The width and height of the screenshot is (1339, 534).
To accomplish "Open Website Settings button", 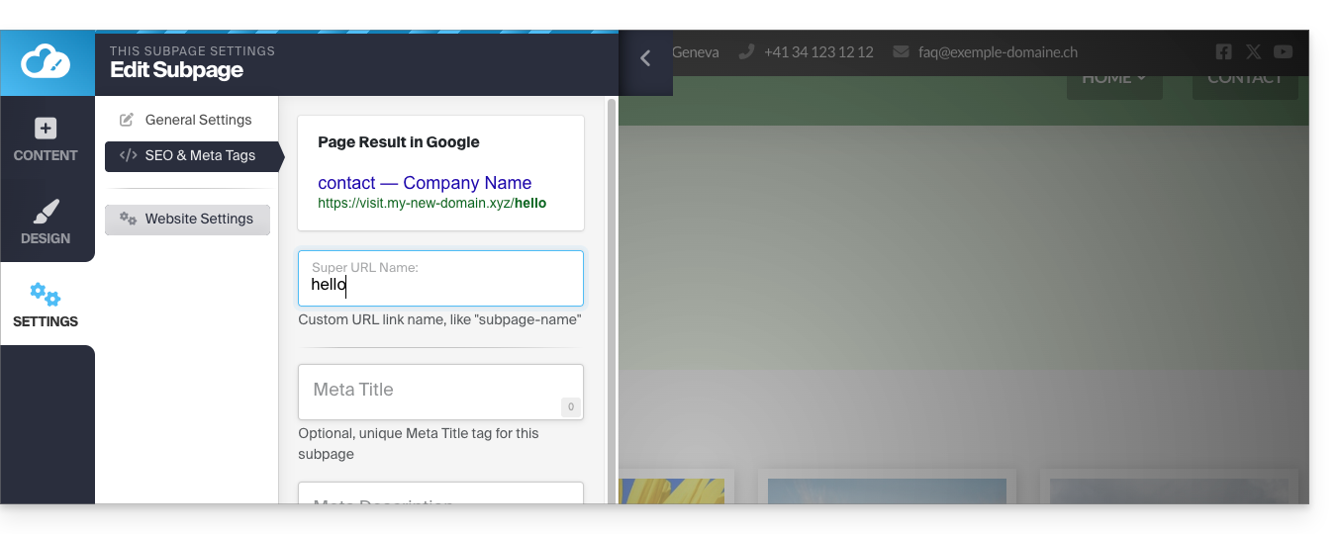I will (x=187, y=219).
